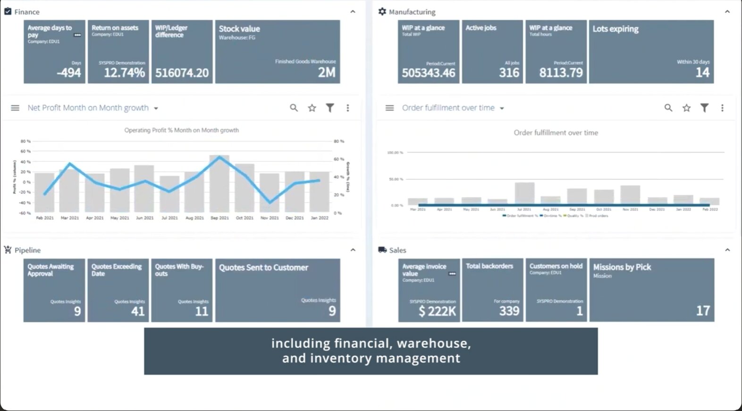Collapse the Sales section
The width and height of the screenshot is (742, 411).
pyautogui.click(x=727, y=250)
